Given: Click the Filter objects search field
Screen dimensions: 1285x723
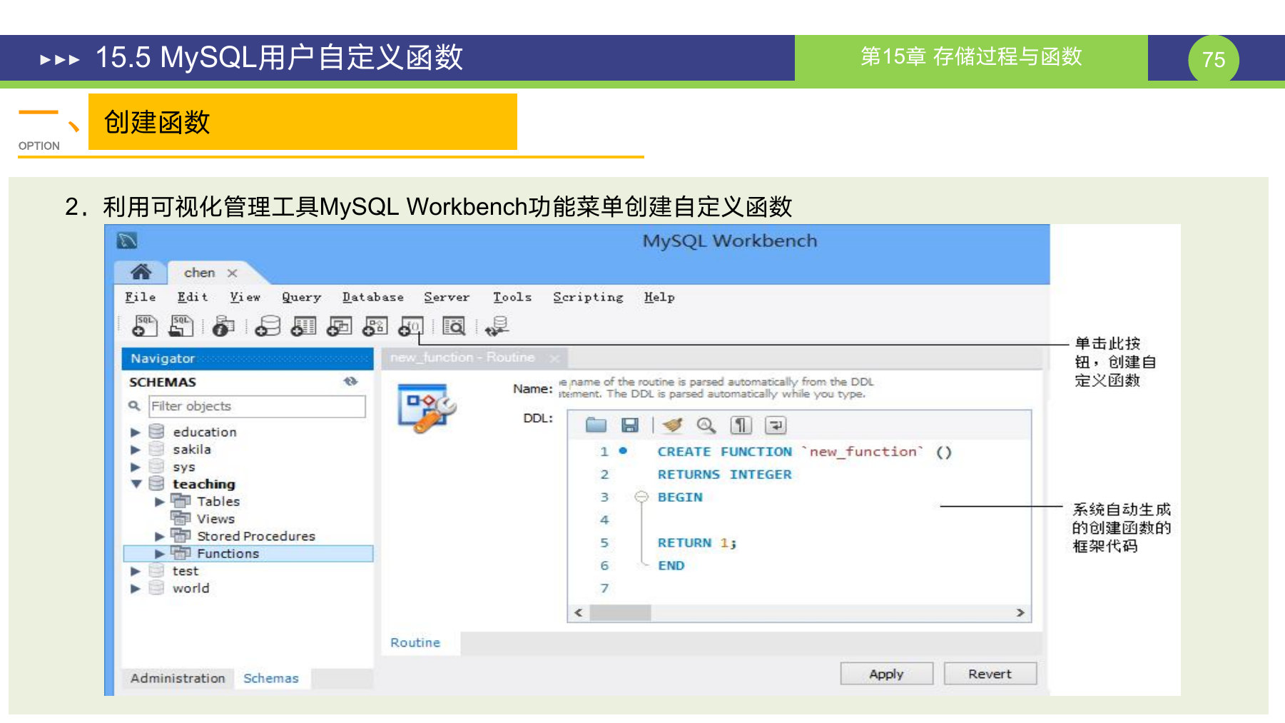Looking at the screenshot, I should (x=257, y=406).
